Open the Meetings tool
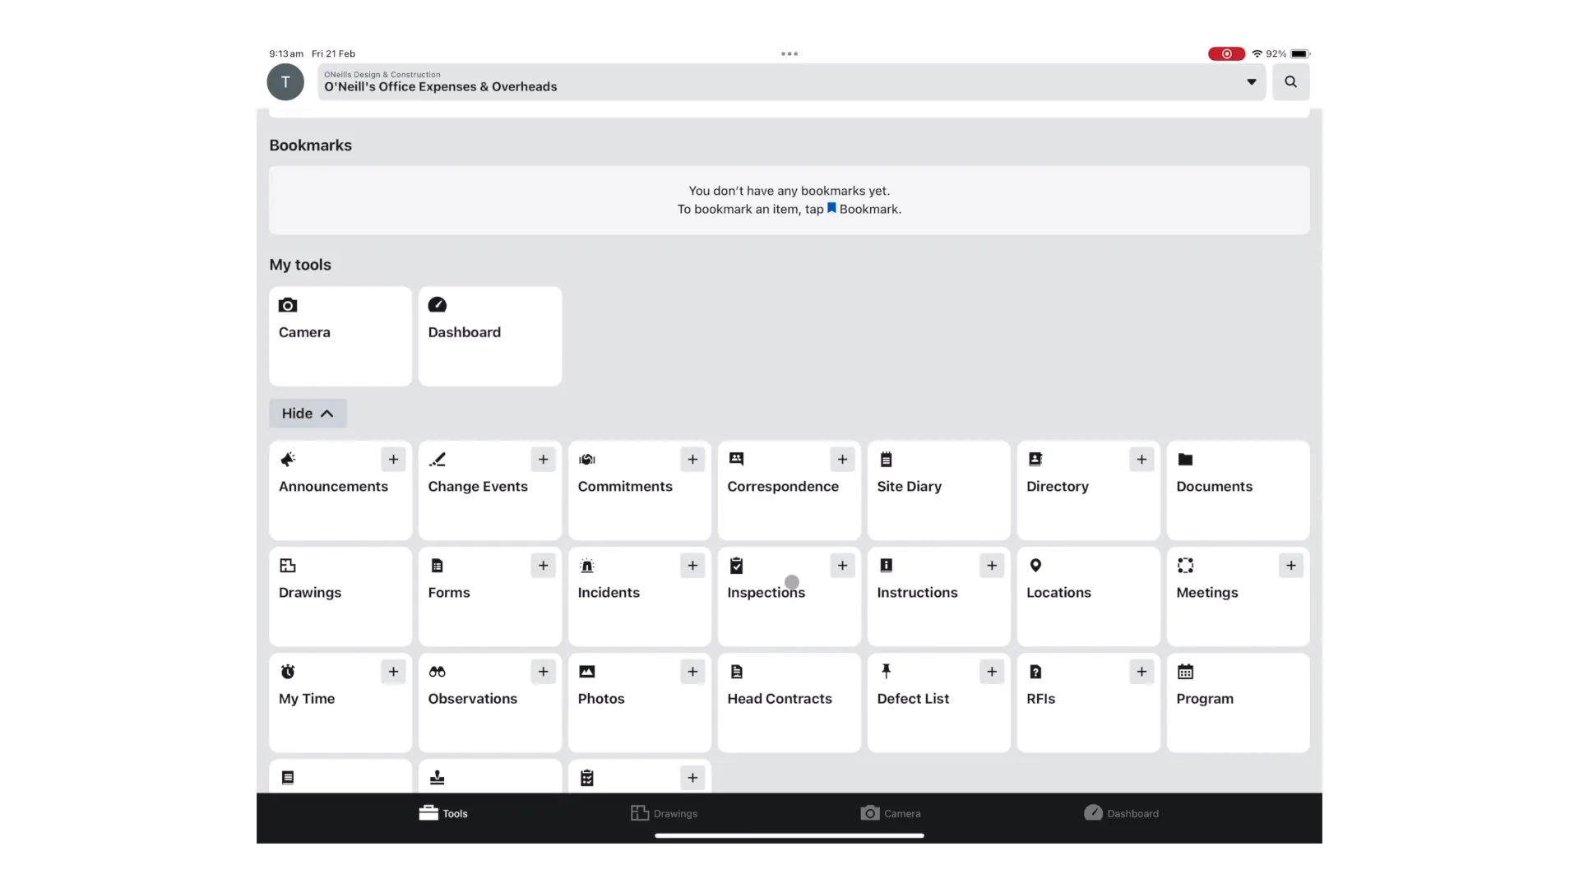Image resolution: width=1579 pixels, height=888 pixels. pos(1238,597)
